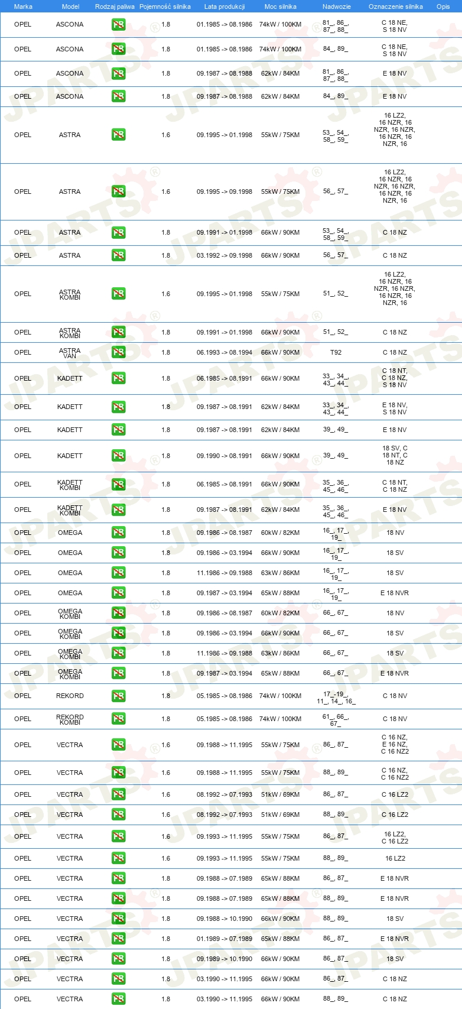
Task: Click engine code E 18 NV, S 18 NV
Action: click(394, 409)
